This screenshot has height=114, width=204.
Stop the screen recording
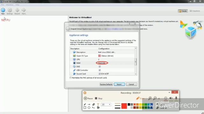(98, 98)
